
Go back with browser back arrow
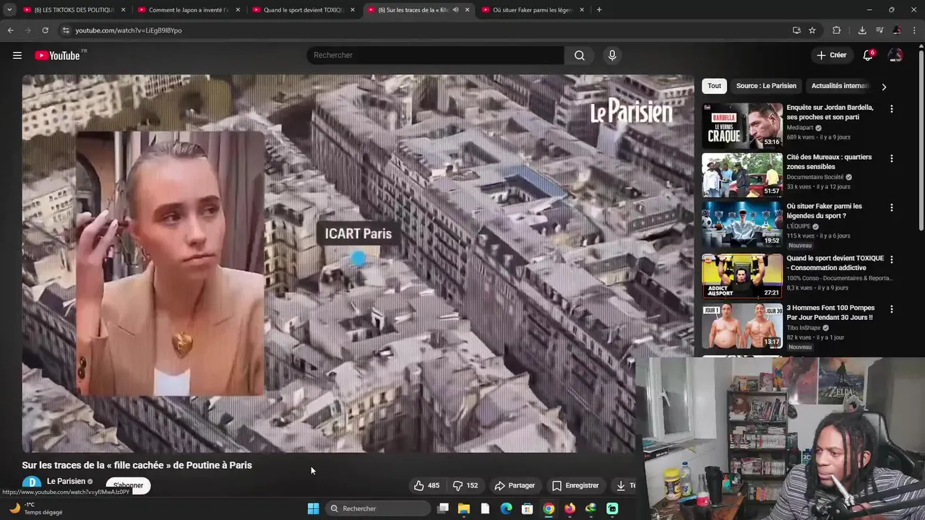tap(10, 30)
